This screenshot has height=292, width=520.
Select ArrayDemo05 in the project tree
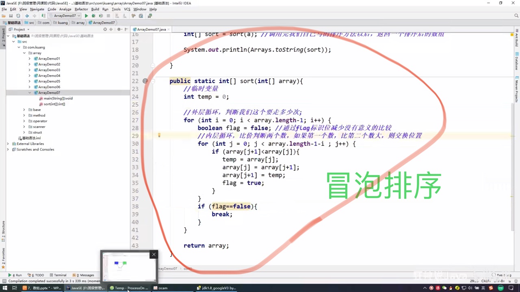pos(49,81)
